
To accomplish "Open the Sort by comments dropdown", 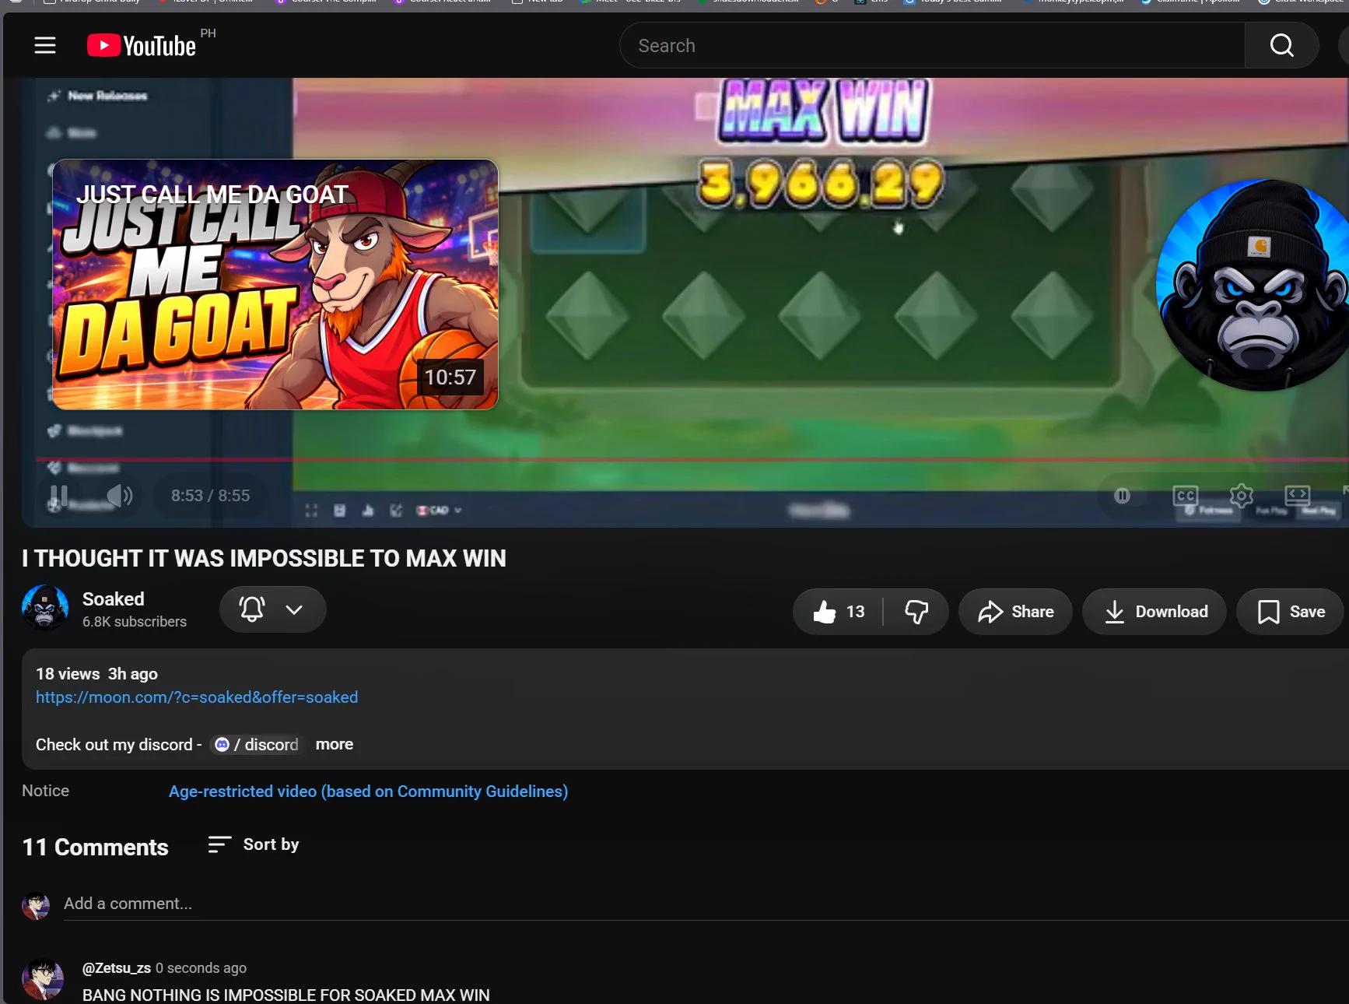I will (254, 844).
